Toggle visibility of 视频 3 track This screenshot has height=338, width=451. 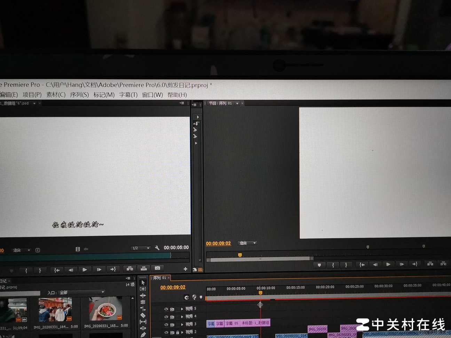point(166,325)
